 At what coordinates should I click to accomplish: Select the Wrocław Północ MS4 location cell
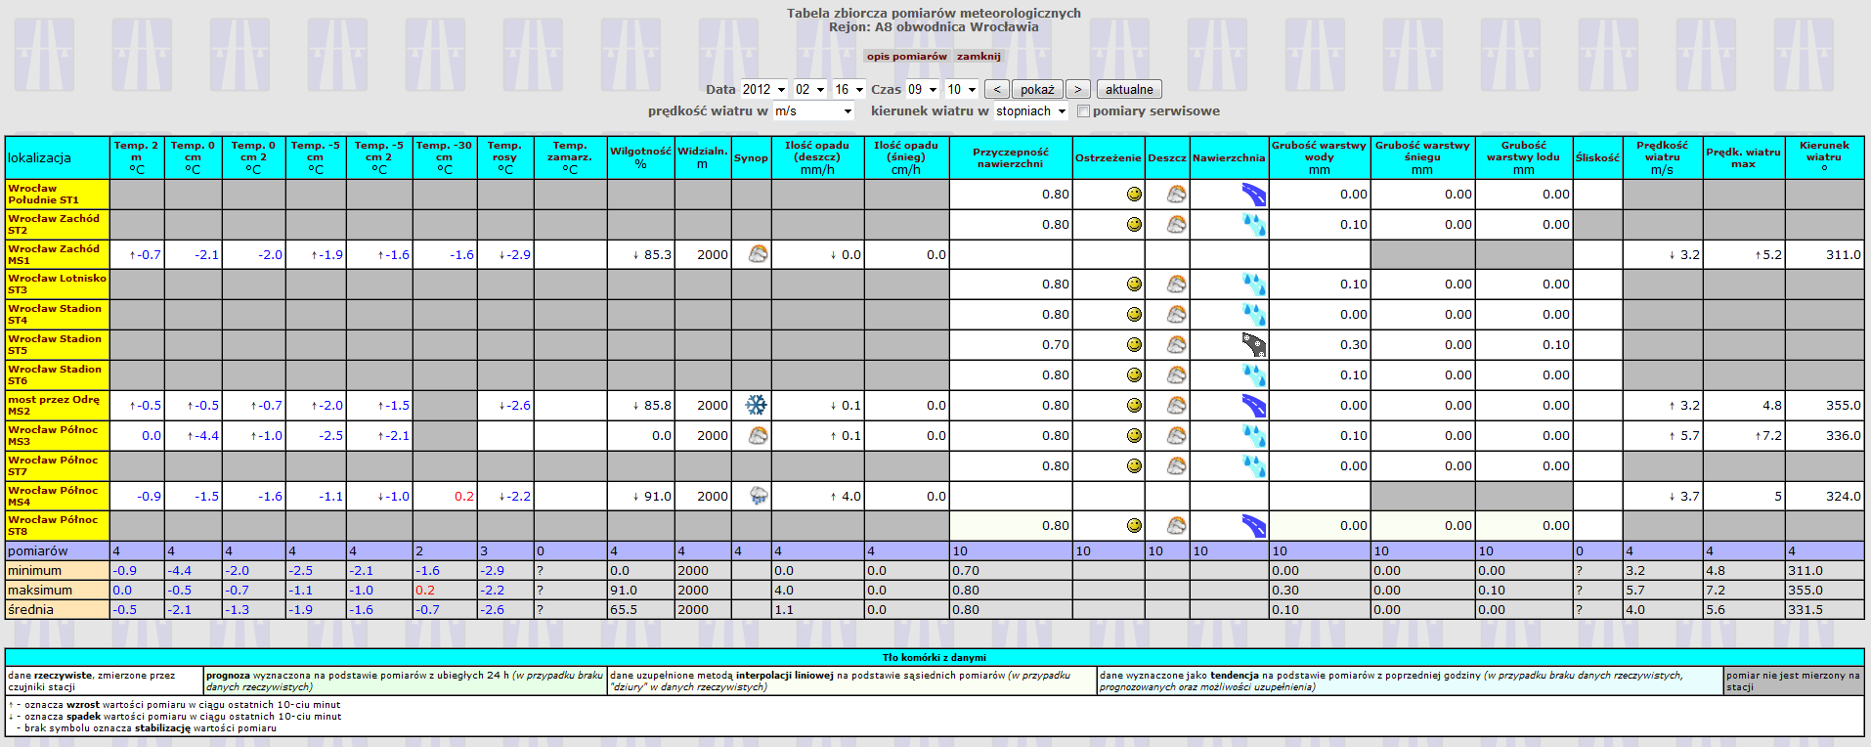pos(57,496)
